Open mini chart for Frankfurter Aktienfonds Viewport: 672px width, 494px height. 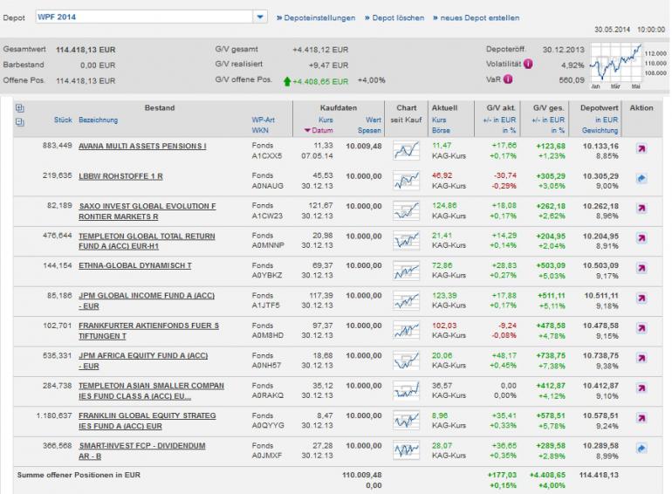(407, 328)
